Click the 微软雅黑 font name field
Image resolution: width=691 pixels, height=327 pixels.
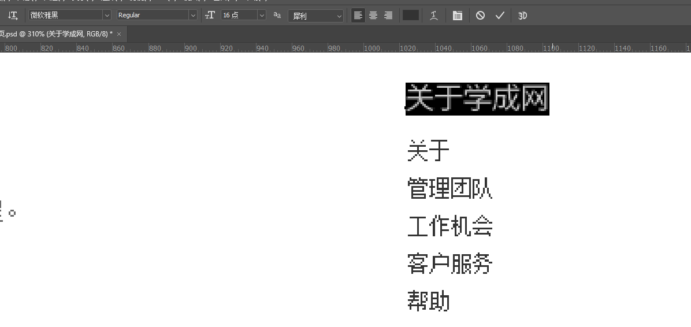coord(65,15)
